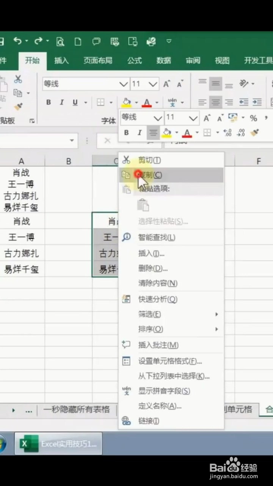Viewport: 273px width, 486px height.
Task: Switch to 页面布局 ribbon tab
Action: (98, 60)
